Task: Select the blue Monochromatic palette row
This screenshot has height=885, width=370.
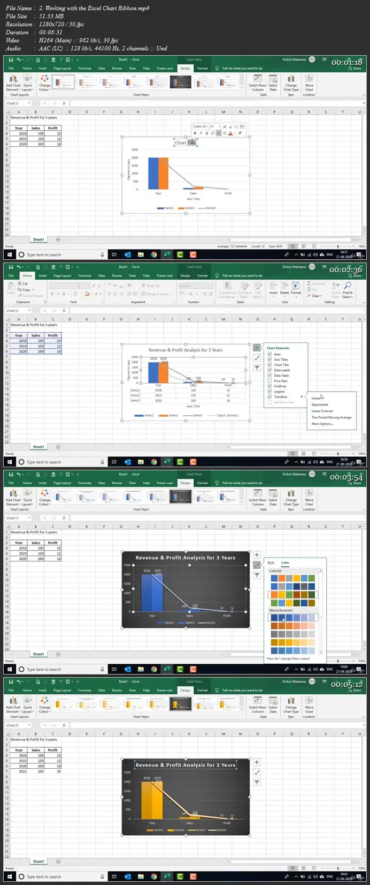Action: point(292,618)
